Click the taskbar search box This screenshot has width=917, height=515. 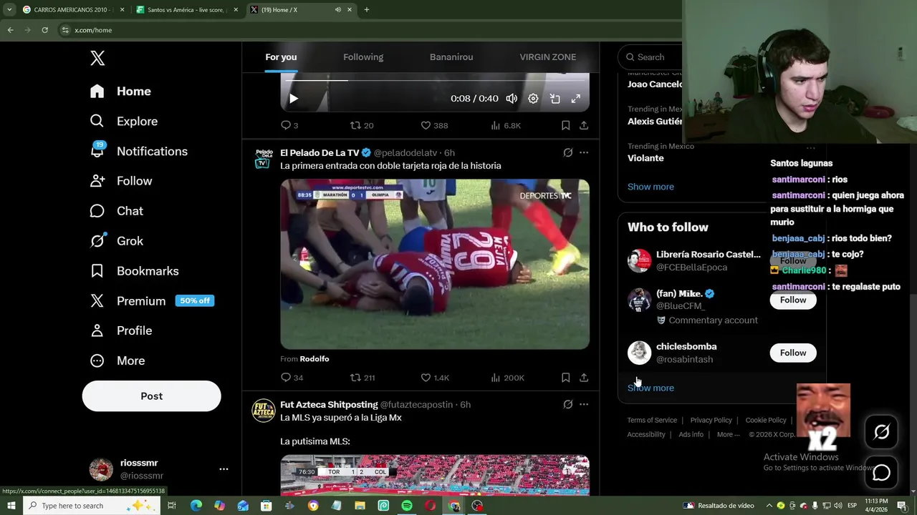[x=92, y=506]
